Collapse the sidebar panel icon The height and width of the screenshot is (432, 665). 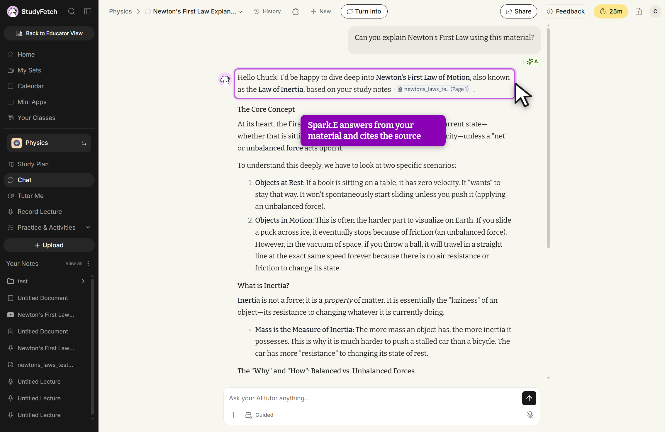point(88,11)
